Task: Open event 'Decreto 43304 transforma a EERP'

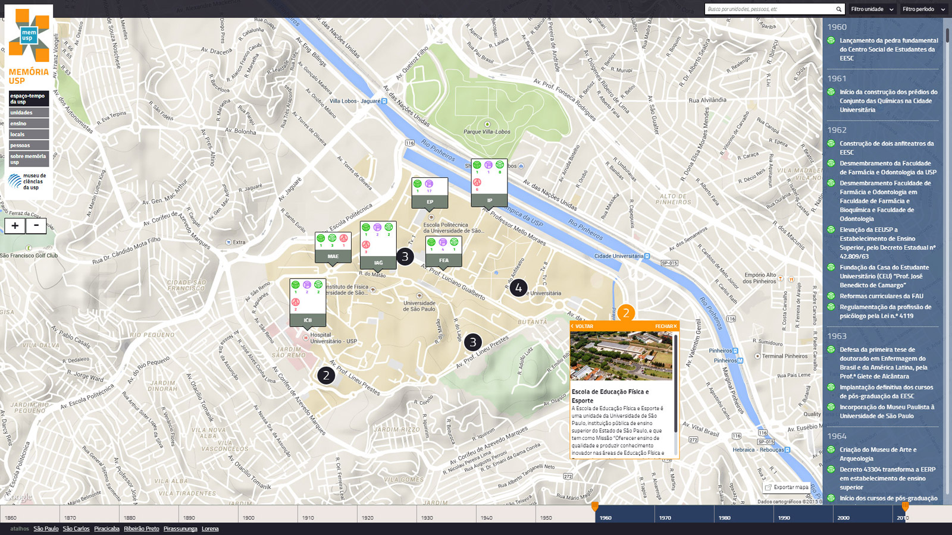Action: (x=887, y=479)
